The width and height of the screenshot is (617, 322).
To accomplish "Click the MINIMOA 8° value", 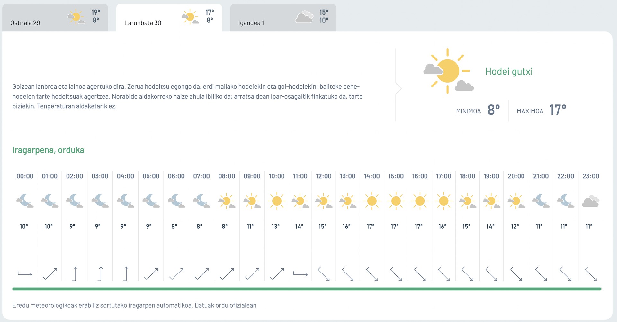I will pos(494,110).
